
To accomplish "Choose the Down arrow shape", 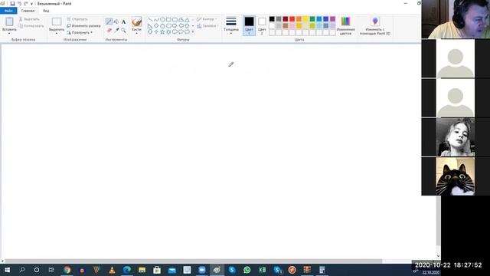I will pyautogui.click(x=150, y=31).
